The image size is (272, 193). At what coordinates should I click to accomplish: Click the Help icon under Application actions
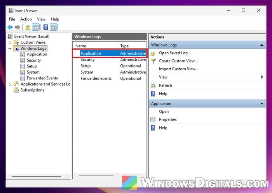click(x=153, y=128)
